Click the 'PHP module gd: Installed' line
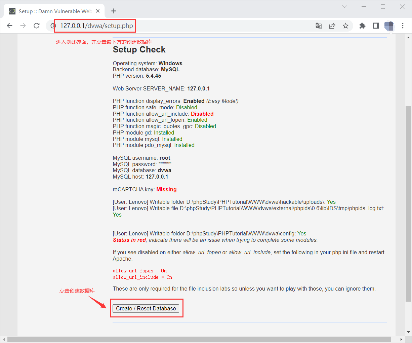Image resolution: width=412 pixels, height=343 pixels. click(143, 132)
